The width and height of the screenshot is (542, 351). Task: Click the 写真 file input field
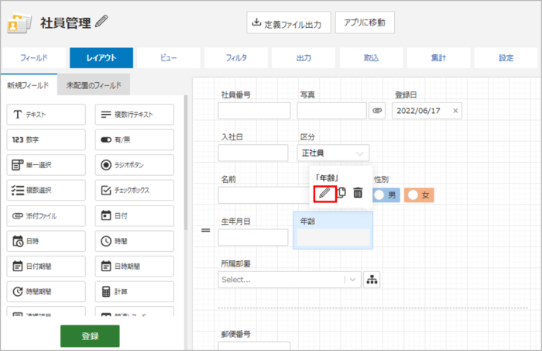pyautogui.click(x=331, y=111)
